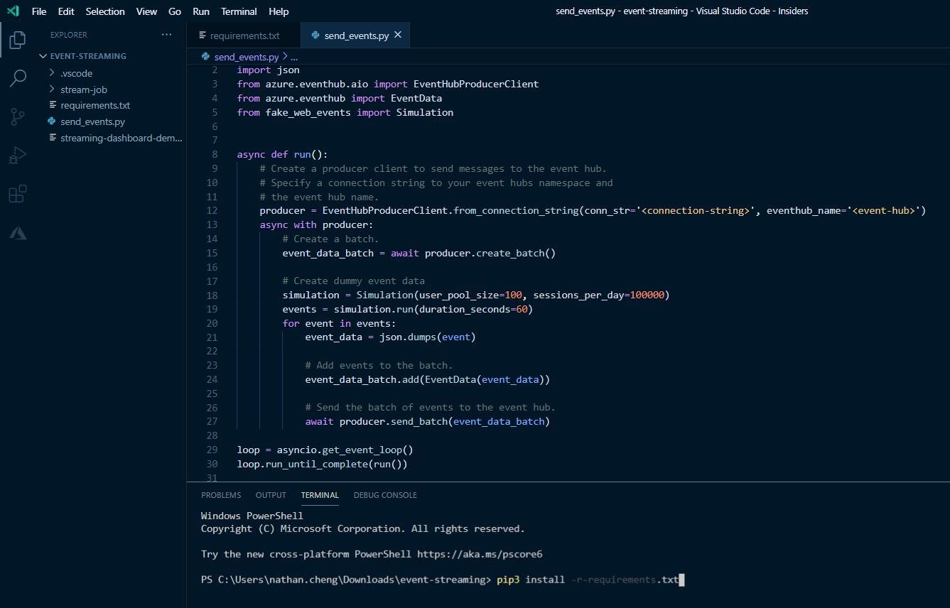Click send_events.py in the breadcrumb
The width and height of the screenshot is (950, 608).
246,57
